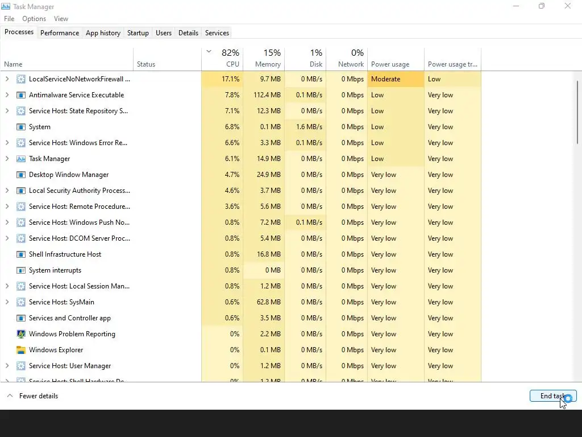
Task: Click the System interrupts icon
Action: click(21, 270)
